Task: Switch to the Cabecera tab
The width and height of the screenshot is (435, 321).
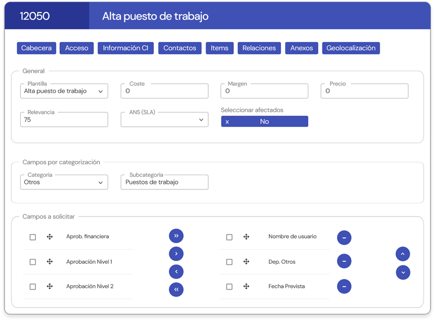Action: [x=36, y=48]
